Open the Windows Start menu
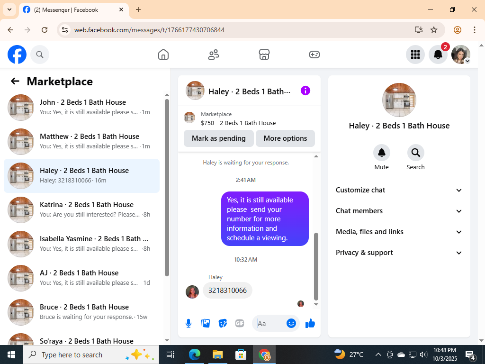 [x=11, y=355]
